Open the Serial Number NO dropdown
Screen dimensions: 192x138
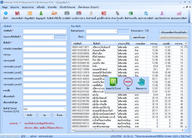click(65, 109)
